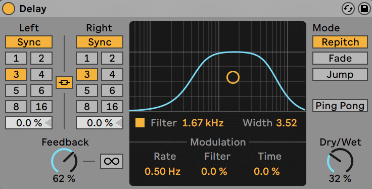Click the Feedback knob

click(64, 161)
